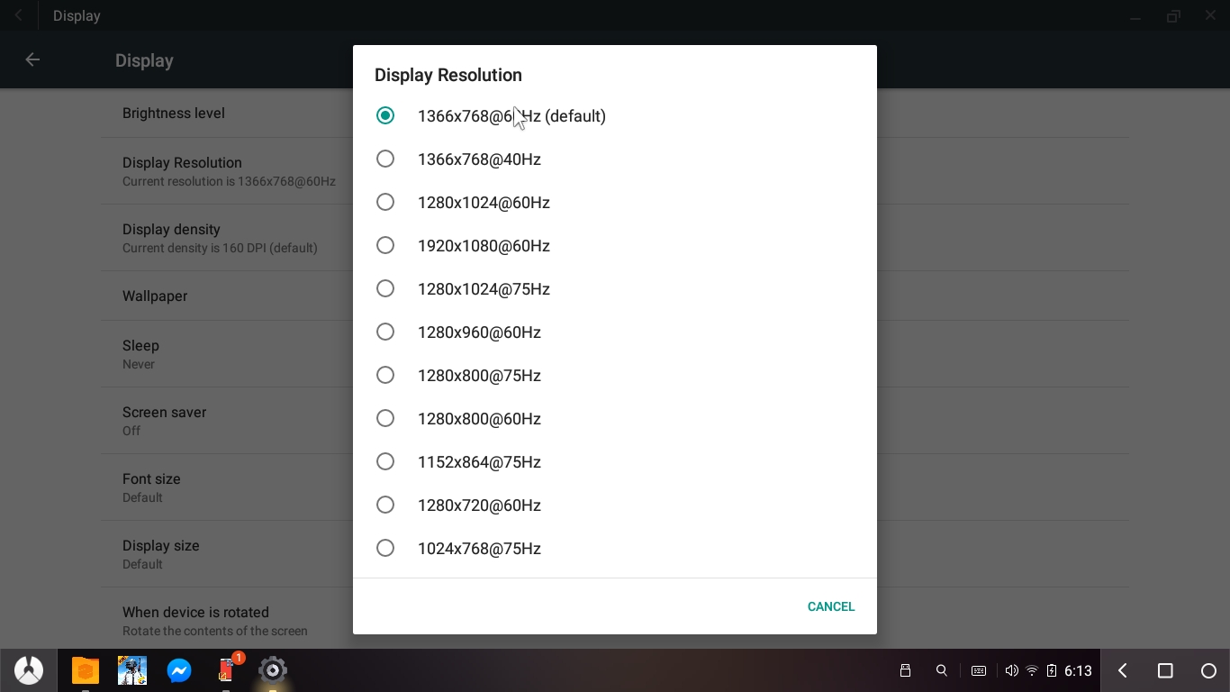Choose 1280x720@60Hz display resolution

point(479,505)
